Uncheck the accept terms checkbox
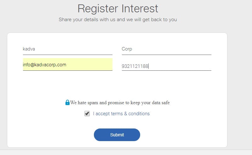This screenshot has height=155, width=252. point(87,114)
